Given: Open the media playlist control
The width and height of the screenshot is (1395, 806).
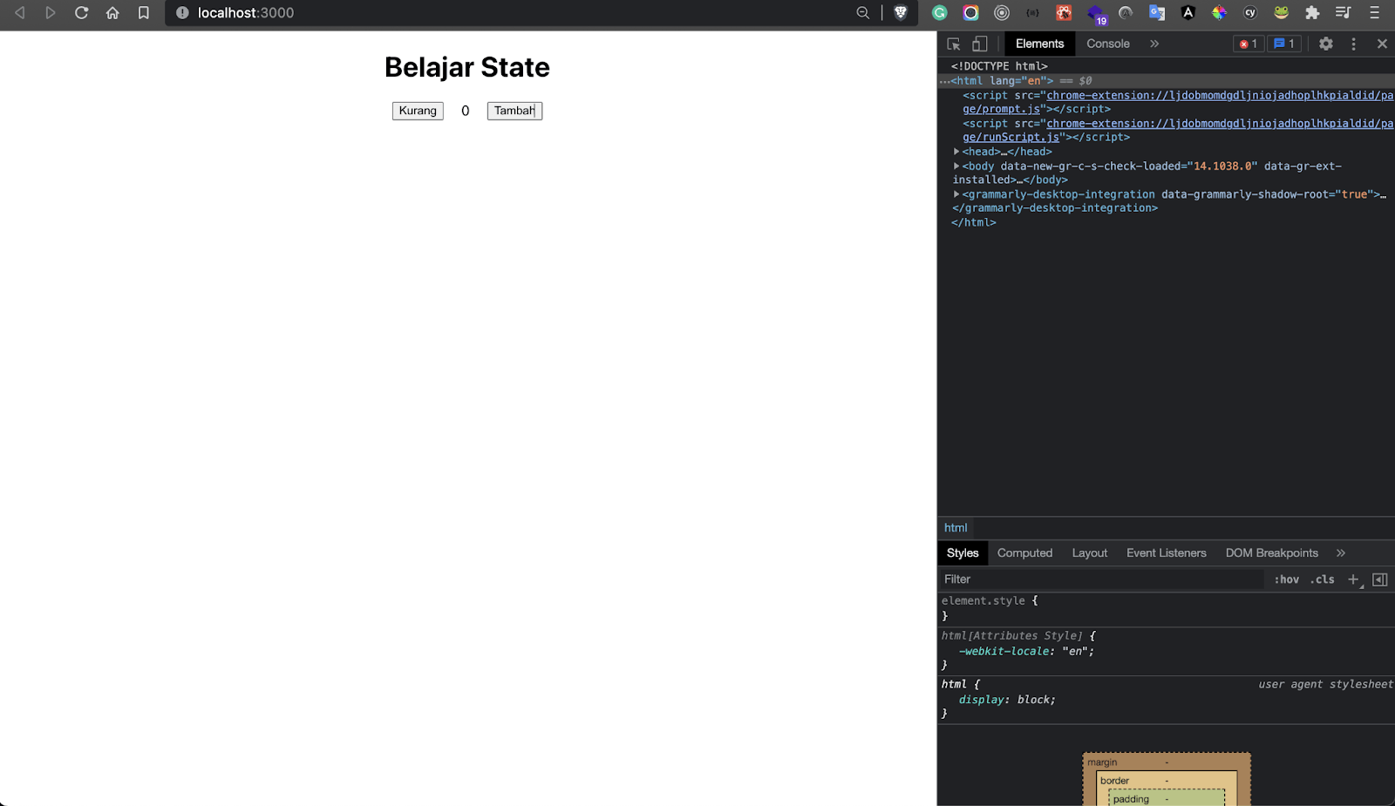Looking at the screenshot, I should (1343, 13).
